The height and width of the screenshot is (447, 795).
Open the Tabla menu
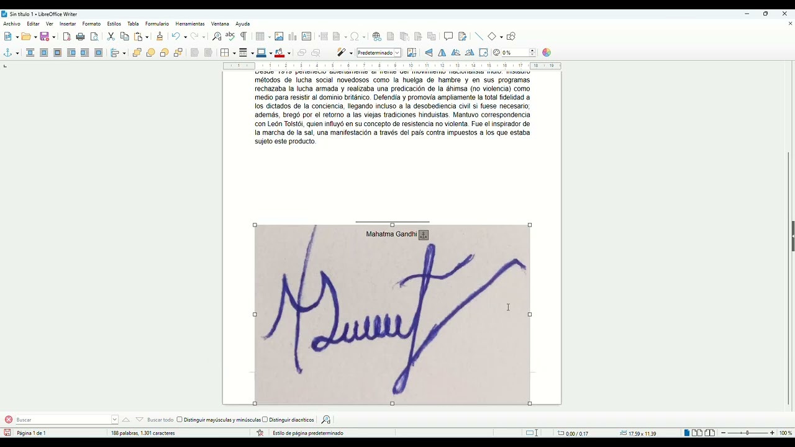coord(133,24)
